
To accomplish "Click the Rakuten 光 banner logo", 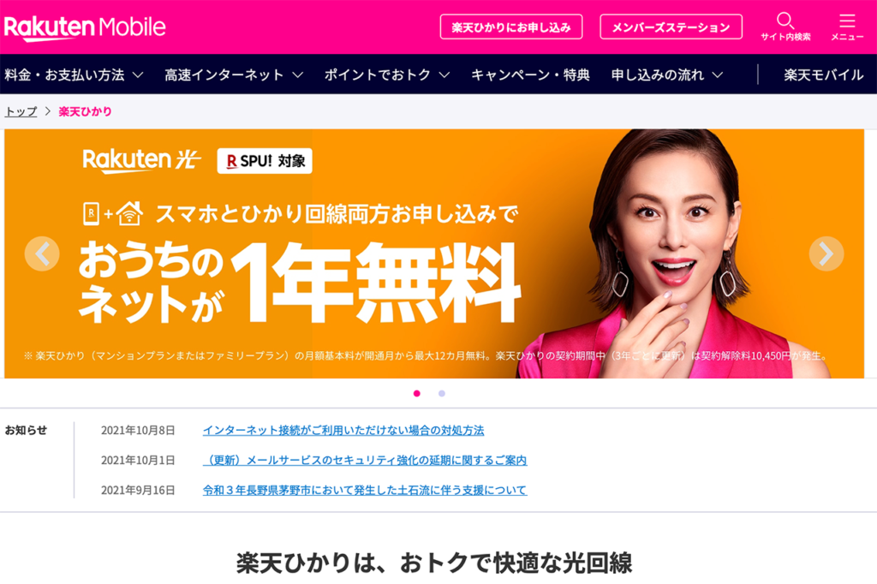I will [x=141, y=160].
